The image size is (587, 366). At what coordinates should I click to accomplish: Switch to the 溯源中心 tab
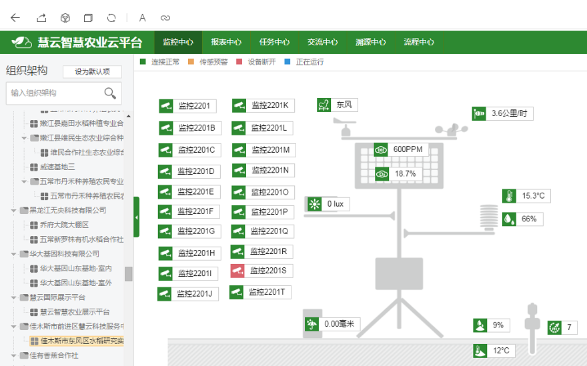click(370, 42)
